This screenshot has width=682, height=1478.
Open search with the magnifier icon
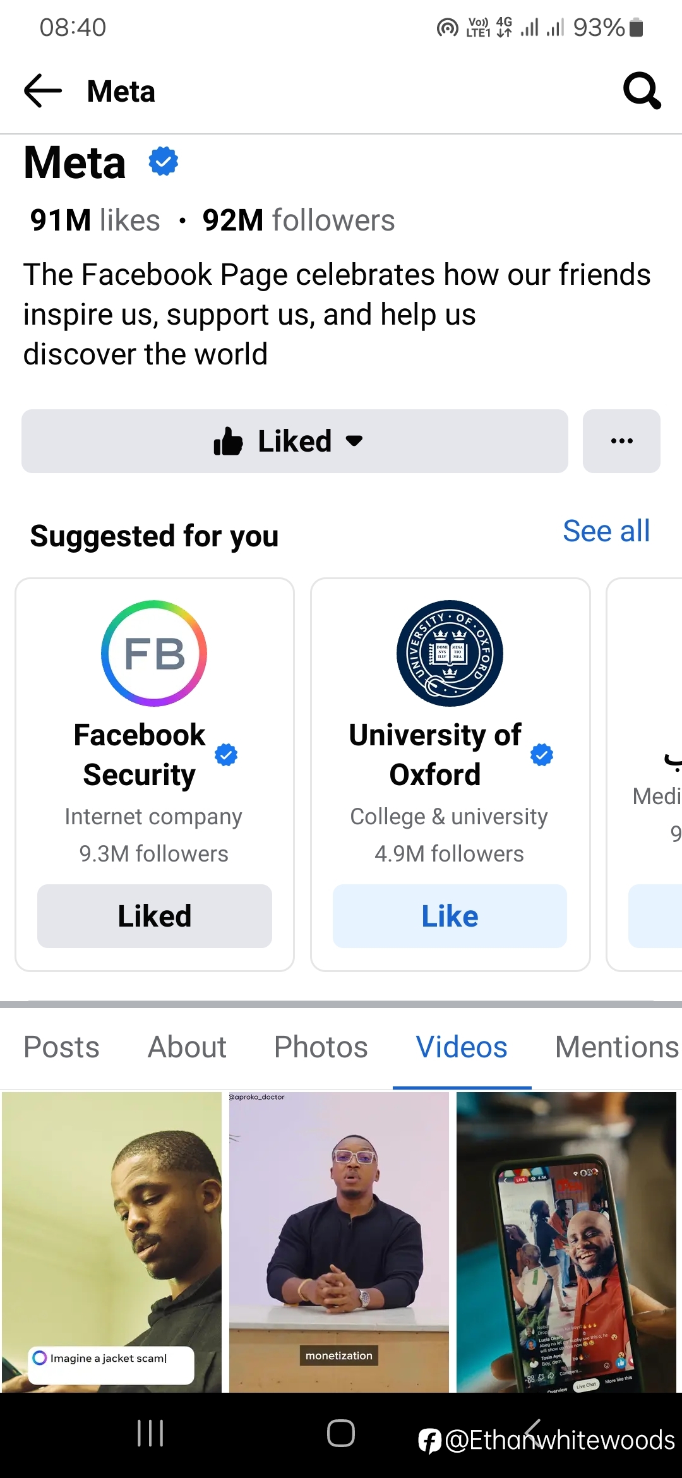[642, 91]
